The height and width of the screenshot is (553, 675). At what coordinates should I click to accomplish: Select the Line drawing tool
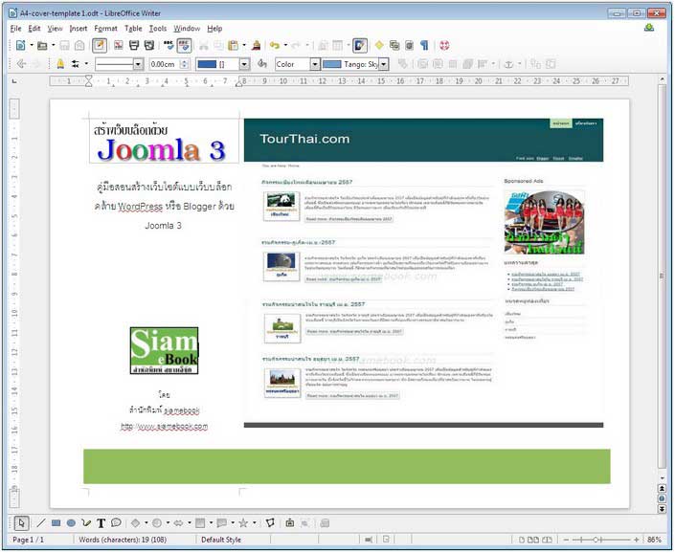click(x=40, y=523)
